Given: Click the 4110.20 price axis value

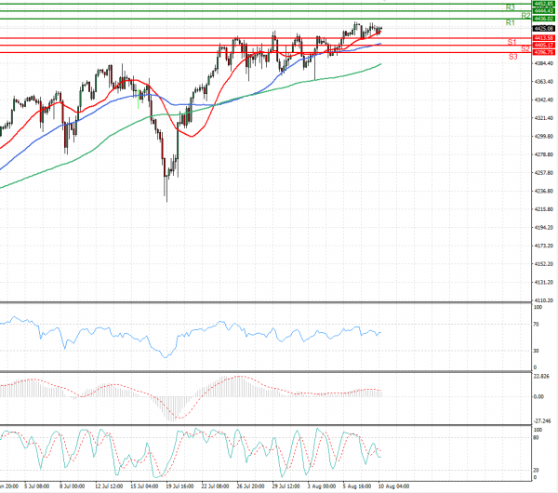Looking at the screenshot, I should 544,300.
